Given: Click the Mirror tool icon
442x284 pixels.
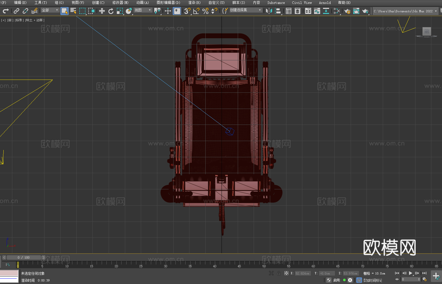Looking at the screenshot, I should coord(269,11).
